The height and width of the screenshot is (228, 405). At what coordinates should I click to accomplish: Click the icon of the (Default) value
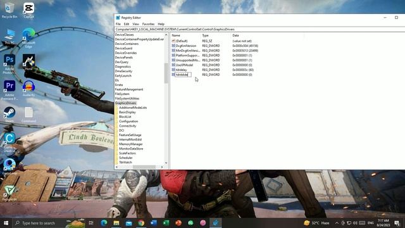tap(173, 41)
